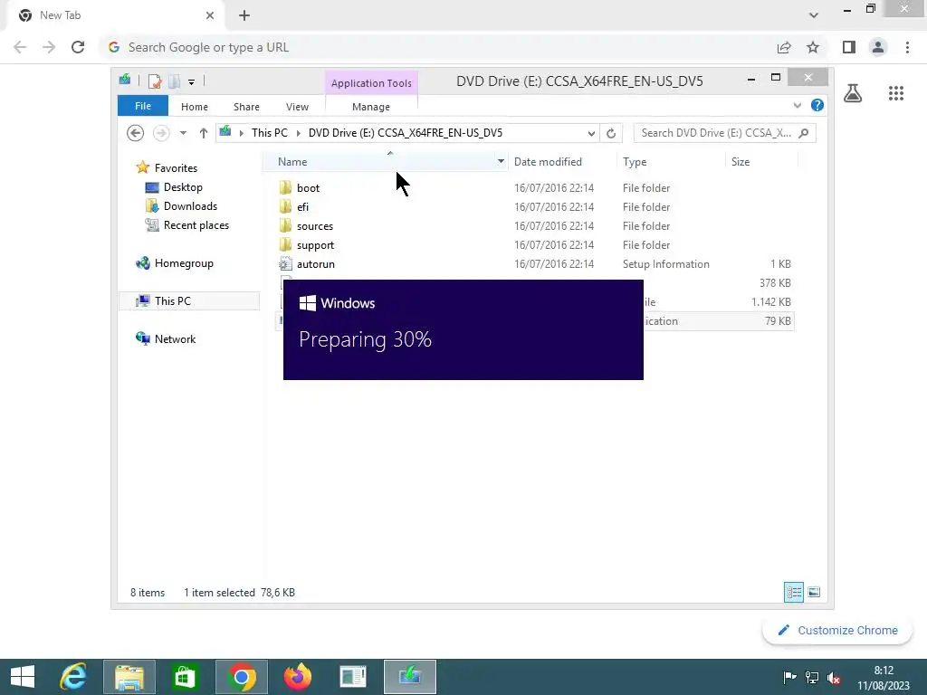Select Homegroup in the navigation pane
The image size is (927, 695).
pos(183,263)
